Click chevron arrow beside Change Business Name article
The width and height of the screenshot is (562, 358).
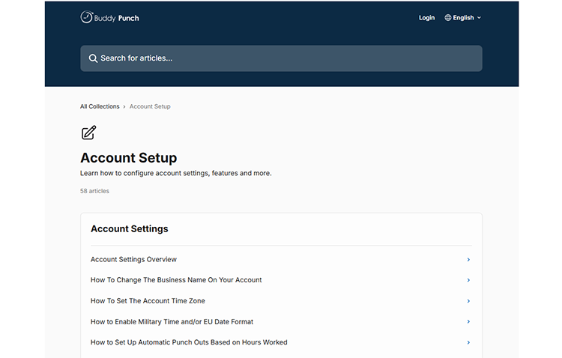468,280
